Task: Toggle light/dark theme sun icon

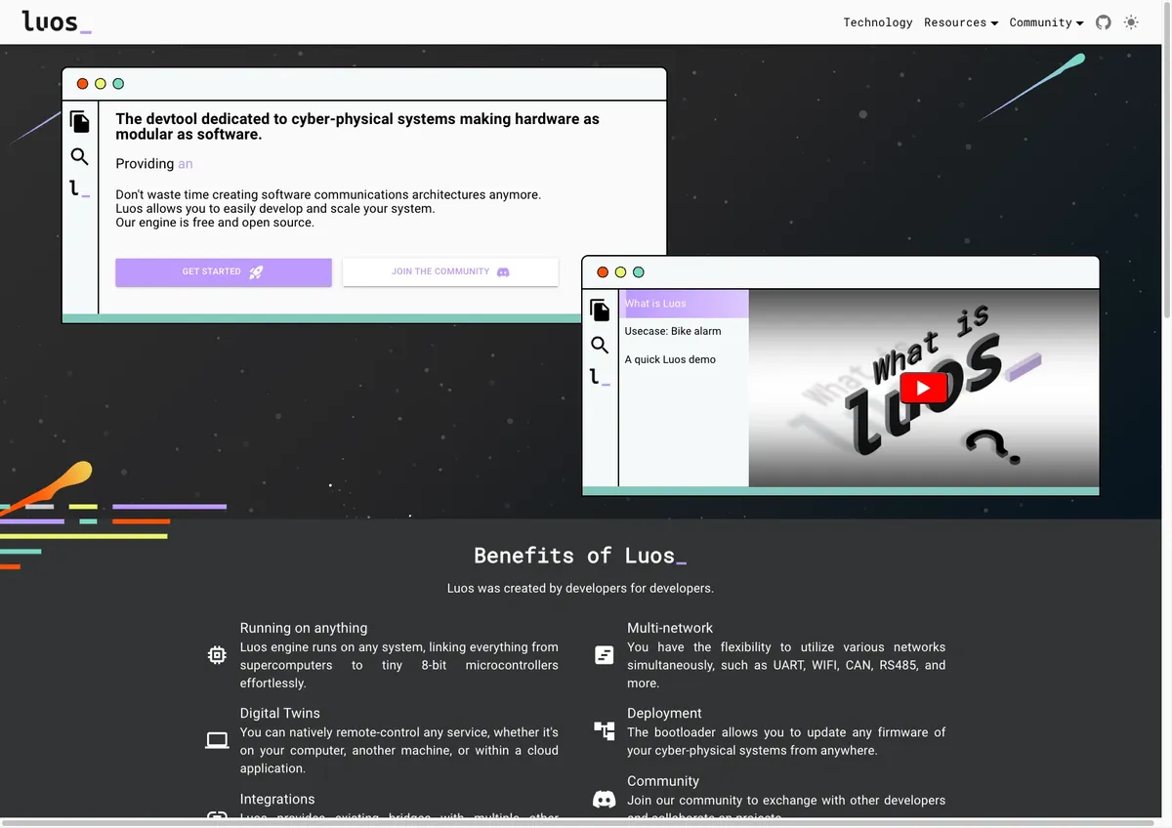Action: pyautogui.click(x=1131, y=22)
